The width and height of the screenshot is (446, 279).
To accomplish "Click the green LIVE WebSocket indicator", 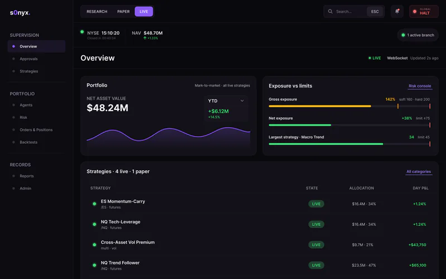I will (x=375, y=58).
